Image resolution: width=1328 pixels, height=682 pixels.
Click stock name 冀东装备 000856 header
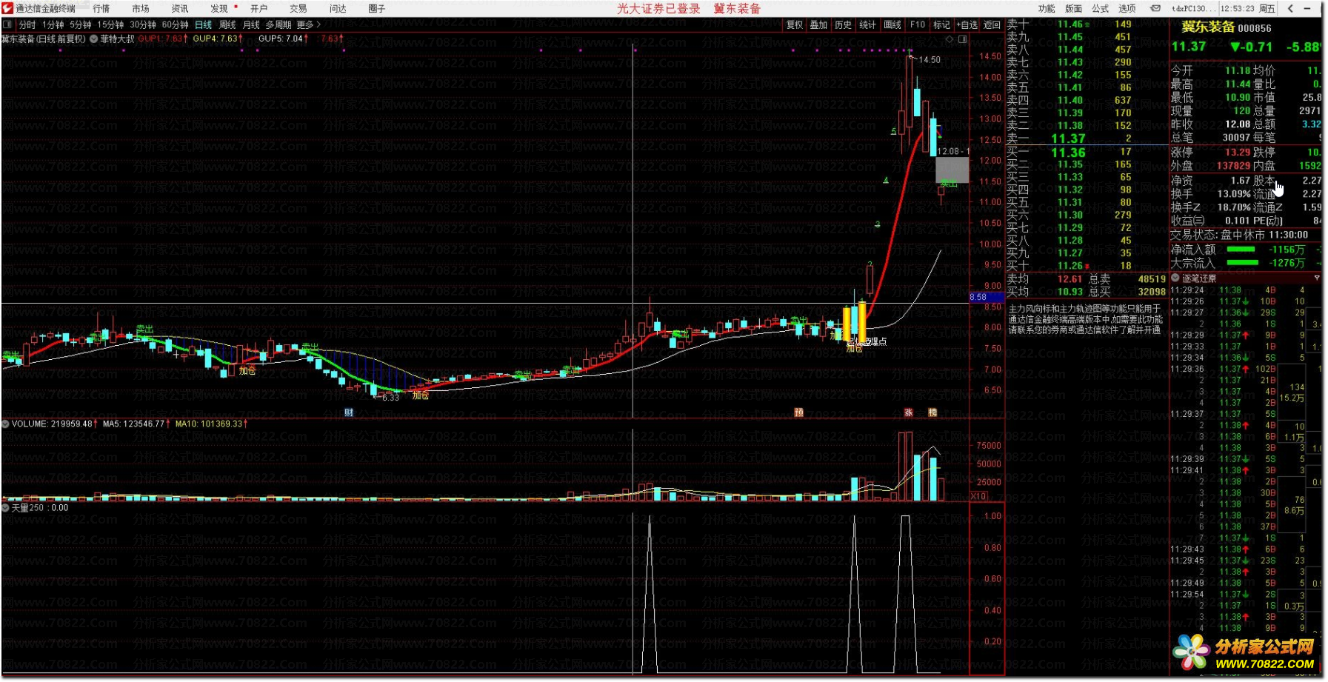(x=1226, y=27)
